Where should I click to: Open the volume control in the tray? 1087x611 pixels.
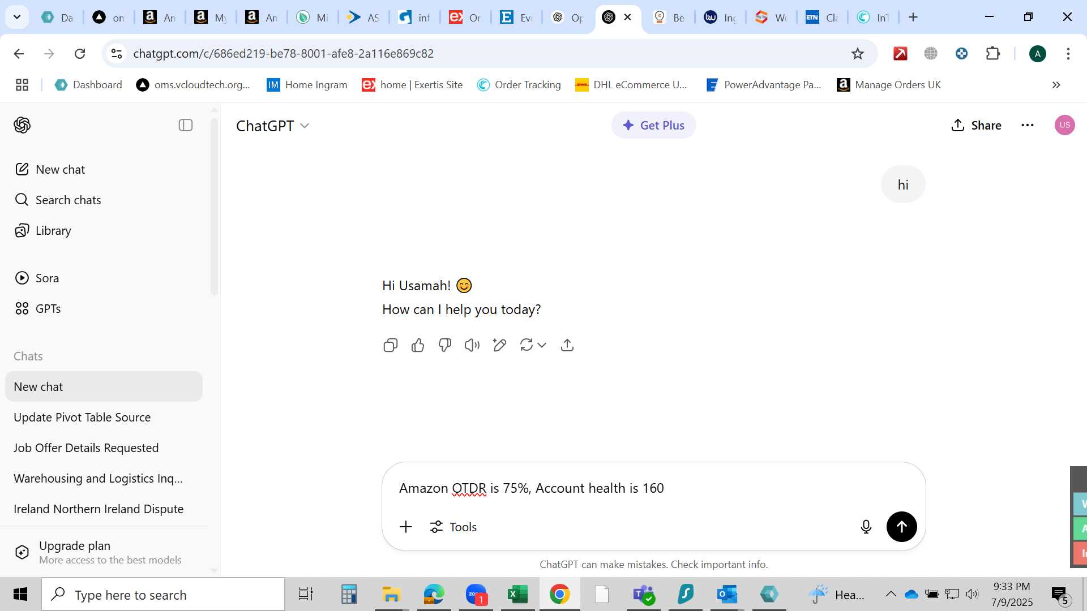pyautogui.click(x=972, y=594)
